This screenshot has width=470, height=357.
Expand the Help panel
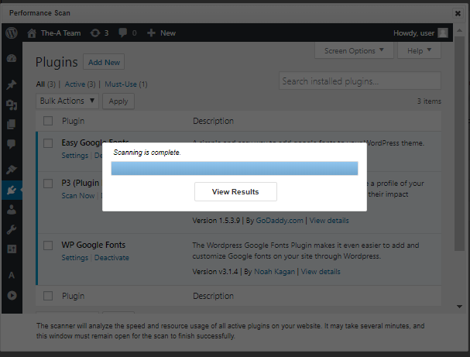[x=419, y=50]
